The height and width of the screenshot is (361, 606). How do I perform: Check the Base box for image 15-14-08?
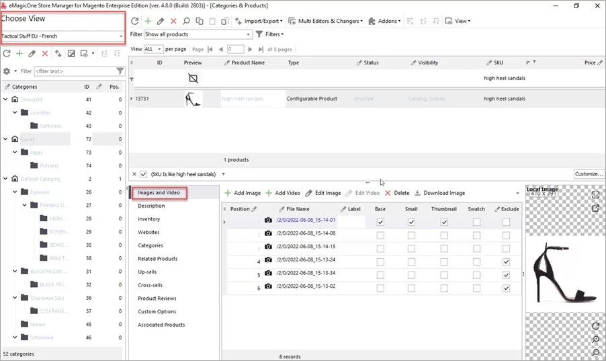(380, 235)
